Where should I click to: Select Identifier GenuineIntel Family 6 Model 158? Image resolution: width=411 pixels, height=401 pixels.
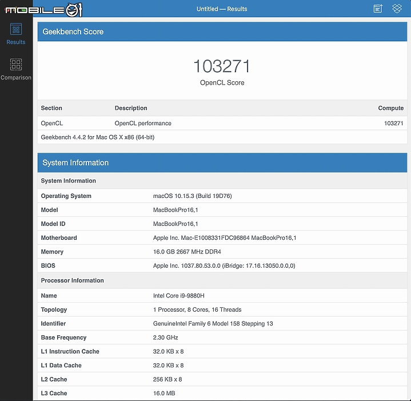click(x=213, y=323)
